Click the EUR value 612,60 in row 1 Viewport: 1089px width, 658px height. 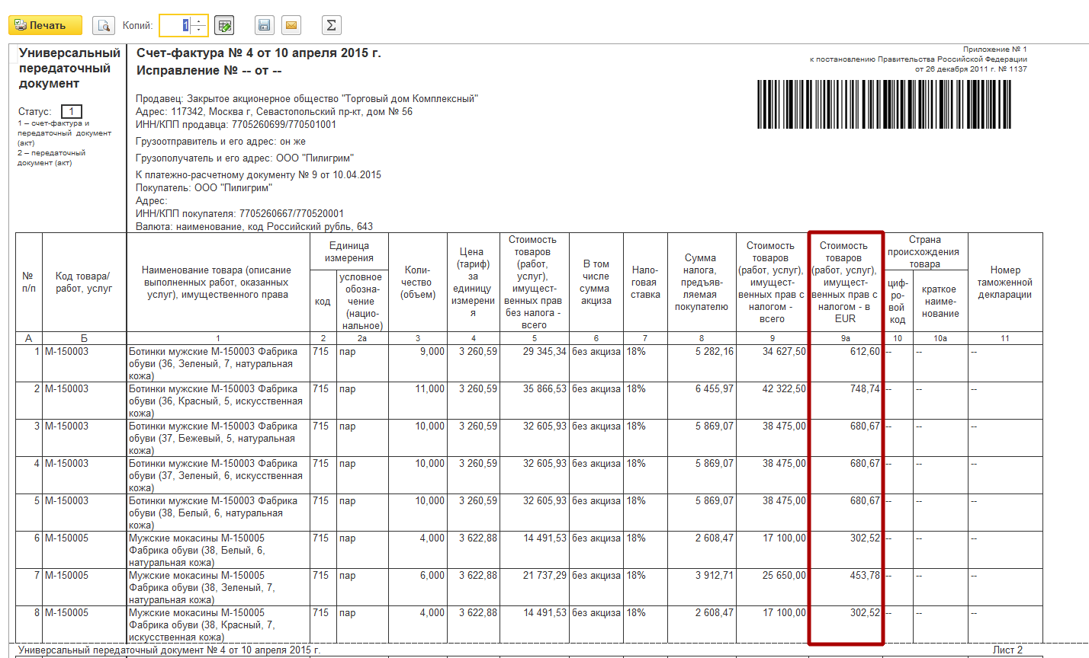[865, 352]
